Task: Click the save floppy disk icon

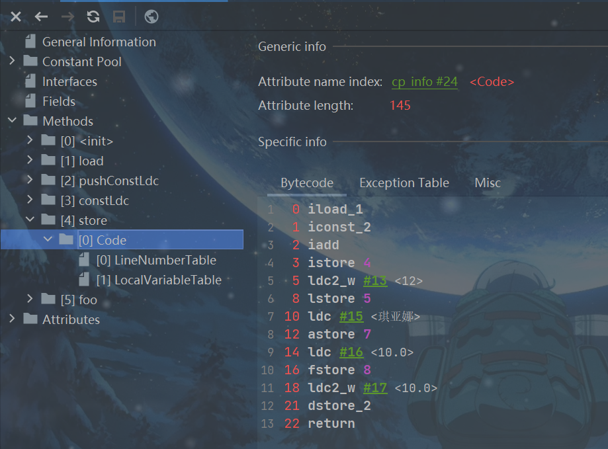Action: pyautogui.click(x=119, y=17)
